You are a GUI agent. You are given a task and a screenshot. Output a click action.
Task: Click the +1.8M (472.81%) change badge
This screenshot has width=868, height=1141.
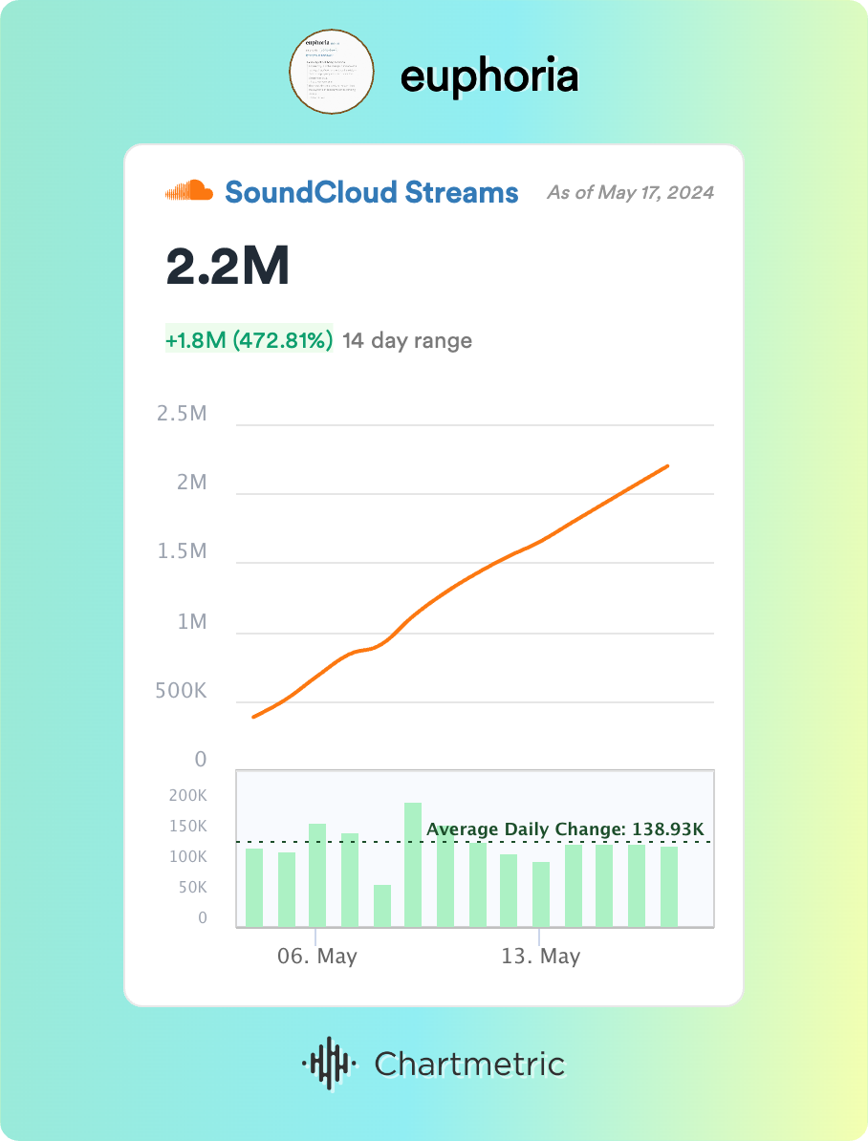pos(250,339)
